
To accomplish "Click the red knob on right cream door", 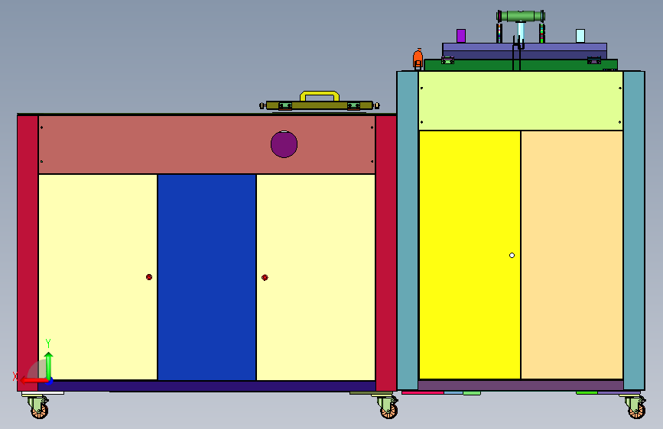I will click(265, 277).
